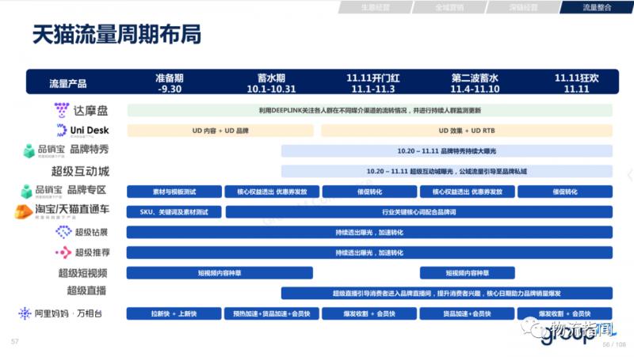Click the 行业关键核心词配合品牌词 bar
The image size is (634, 357).
point(418,211)
